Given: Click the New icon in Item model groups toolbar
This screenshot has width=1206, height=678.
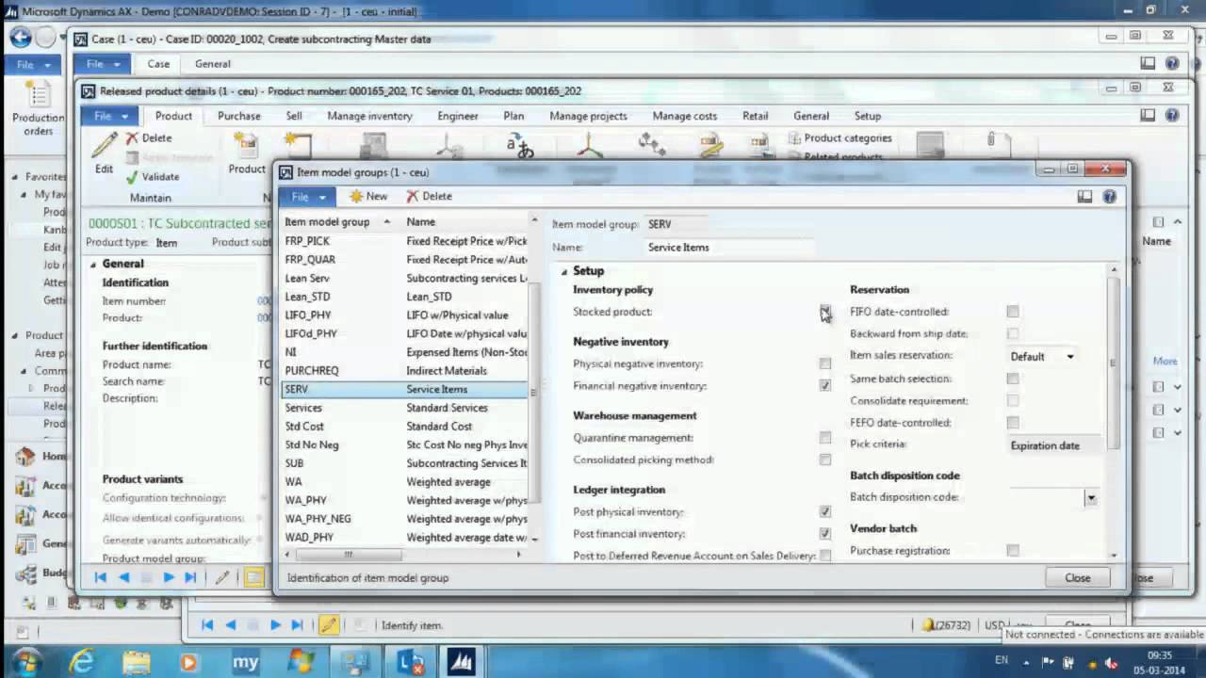Looking at the screenshot, I should [x=356, y=196].
